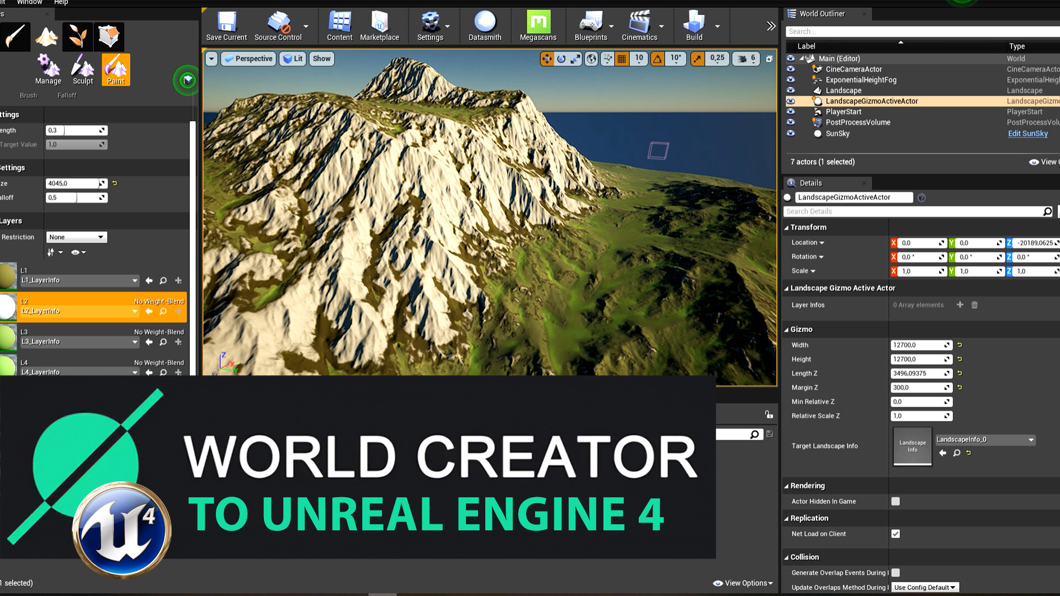Select the Falloff sub-tab
This screenshot has width=1060, height=596.
[x=67, y=95]
